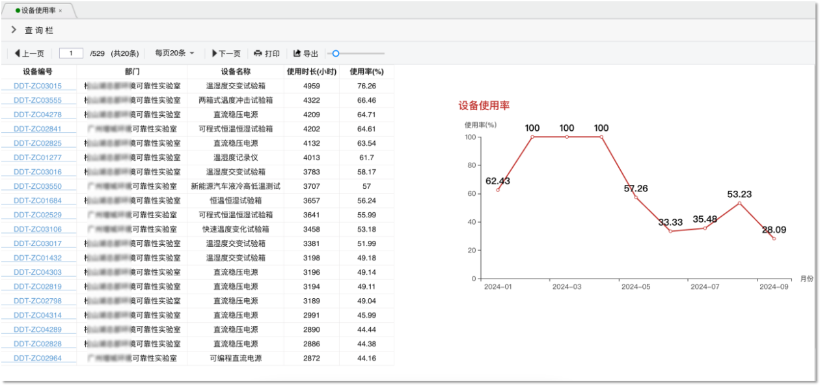Viewport: 820px width, 386px height.
Task: Click the 使用时长(小时) column header
Action: [312, 72]
